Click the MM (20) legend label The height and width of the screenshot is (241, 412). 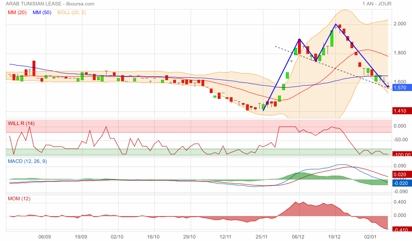[17, 12]
